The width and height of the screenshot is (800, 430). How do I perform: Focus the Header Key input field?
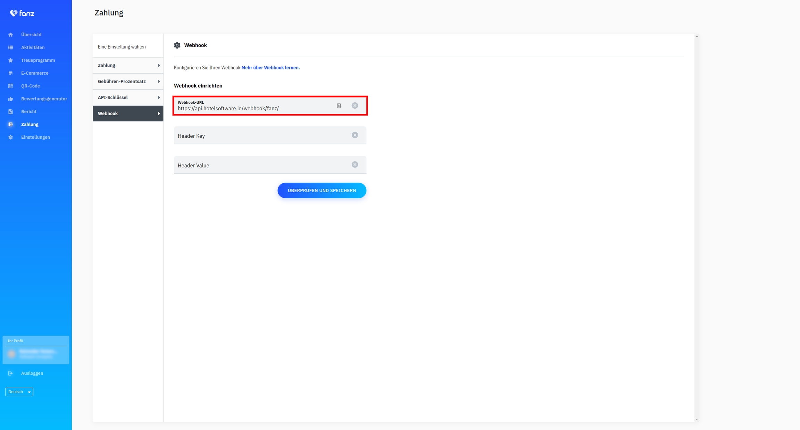coord(260,136)
